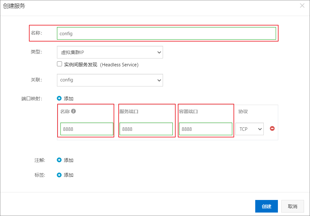Close the 创建服务 dialog with X

(302, 6)
